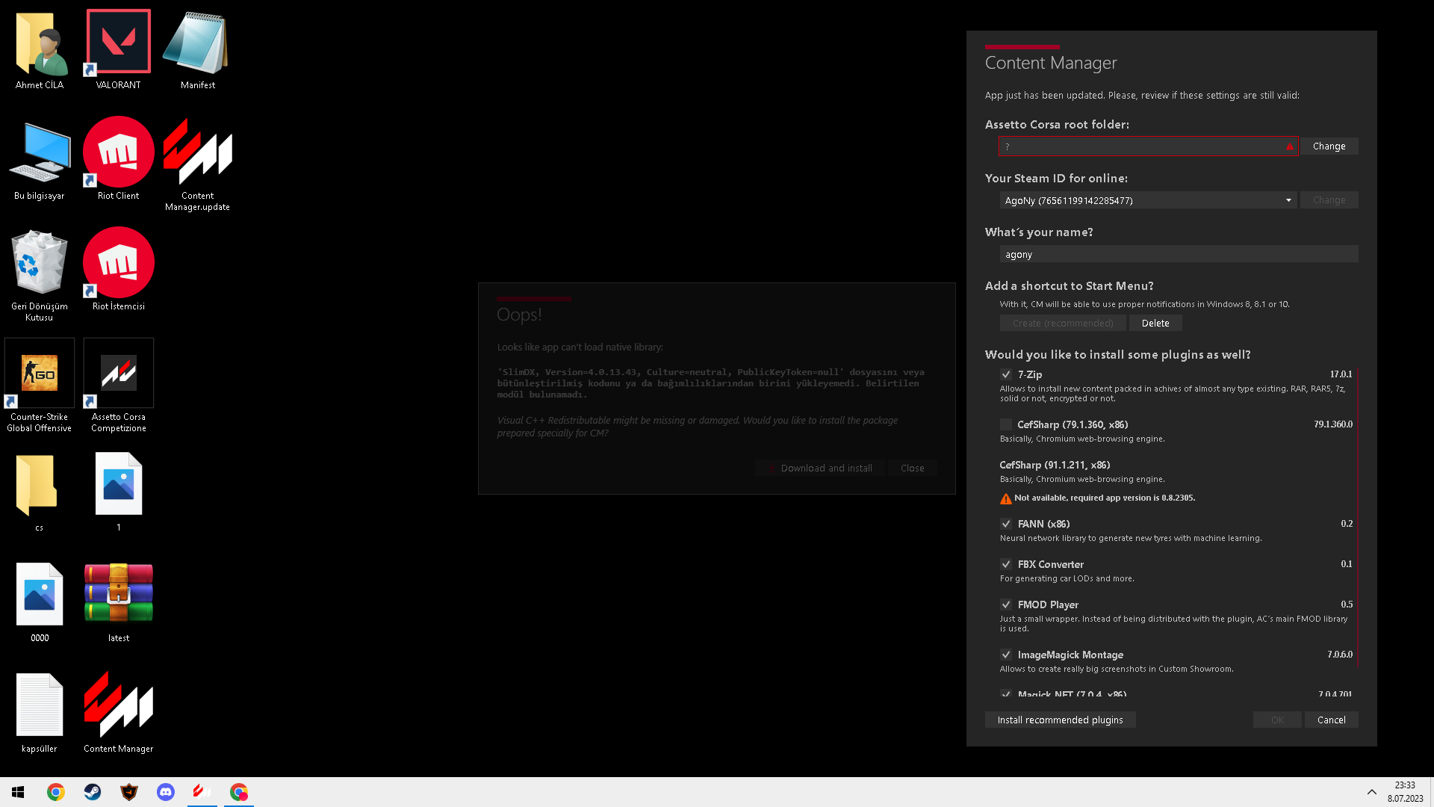Open Content Manager.update desktop icon
The height and width of the screenshot is (807, 1434).
(197, 153)
